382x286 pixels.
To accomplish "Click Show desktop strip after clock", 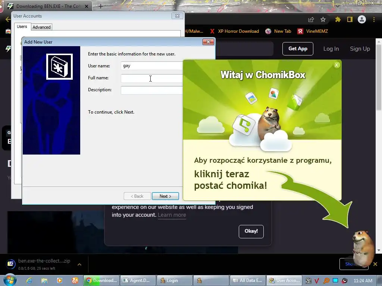I will point(380,280).
